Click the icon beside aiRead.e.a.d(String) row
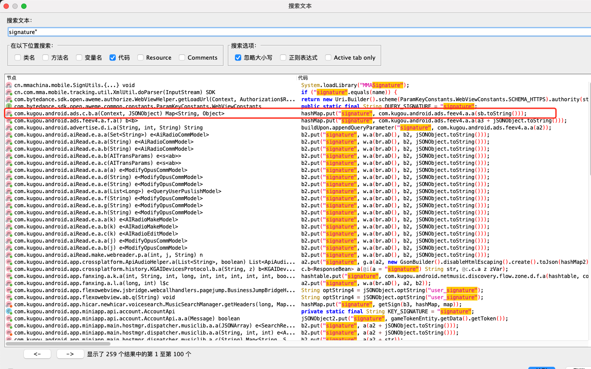 point(9,177)
